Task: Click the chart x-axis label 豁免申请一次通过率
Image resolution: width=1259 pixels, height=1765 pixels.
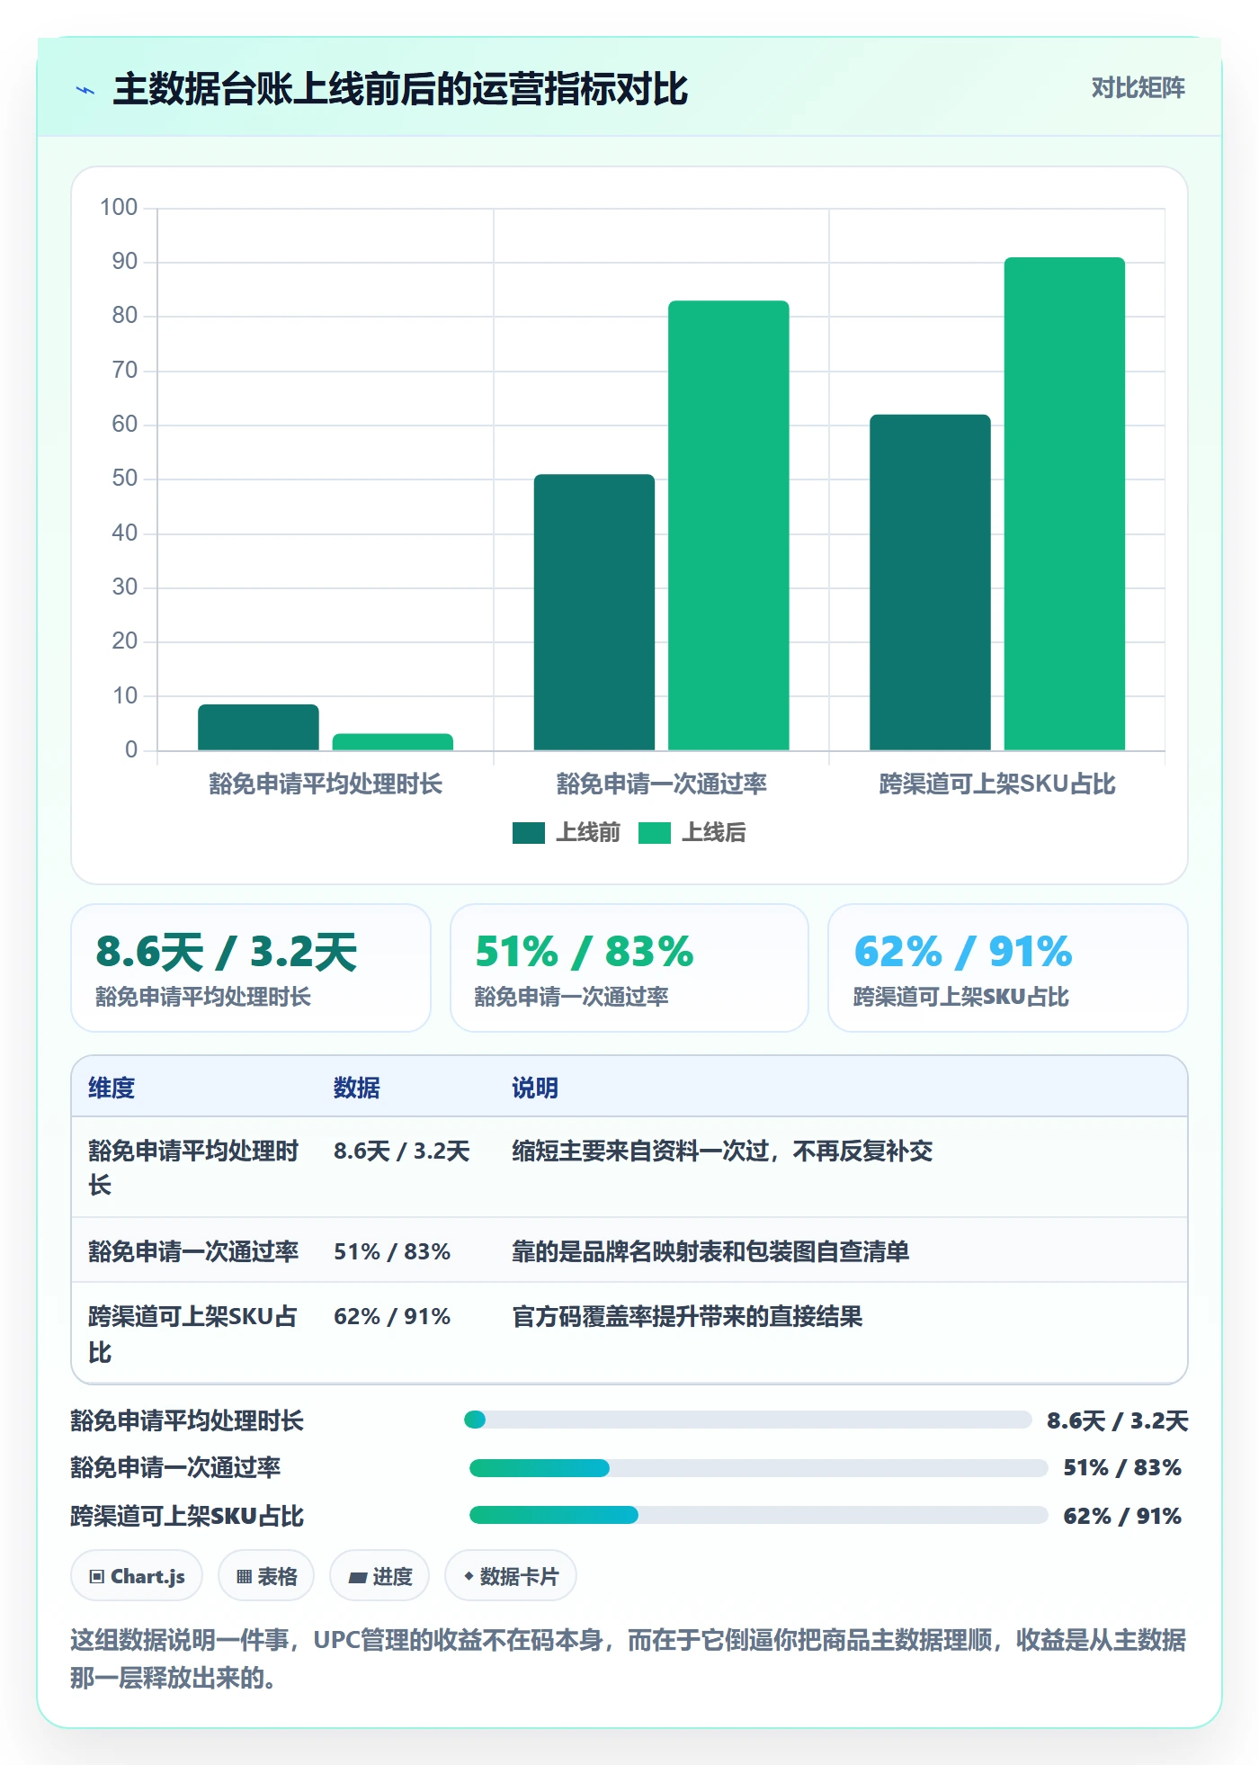Action: tap(662, 784)
